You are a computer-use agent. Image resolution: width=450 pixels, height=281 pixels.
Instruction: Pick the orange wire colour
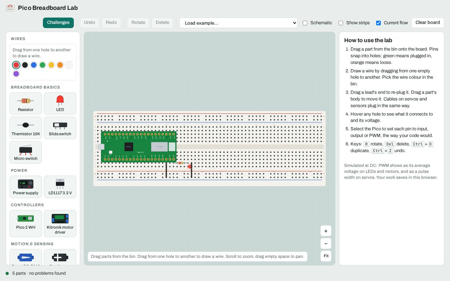60,65
